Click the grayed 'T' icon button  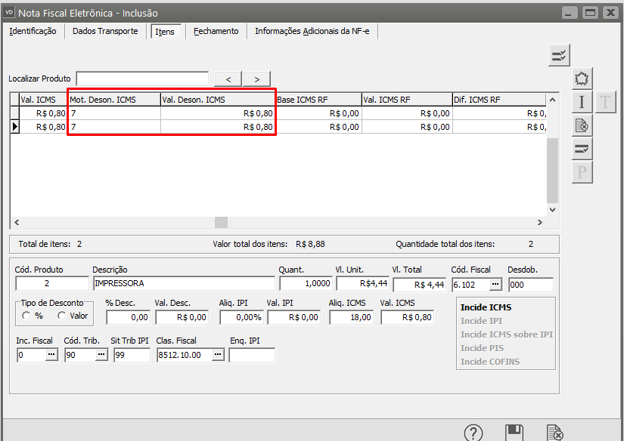tap(605, 102)
